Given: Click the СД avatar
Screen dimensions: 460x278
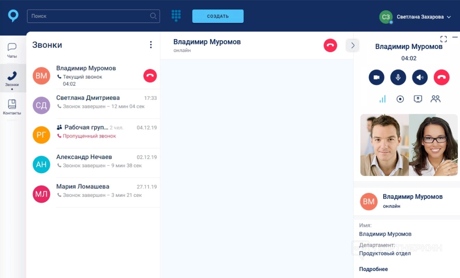Looking at the screenshot, I should [41, 106].
